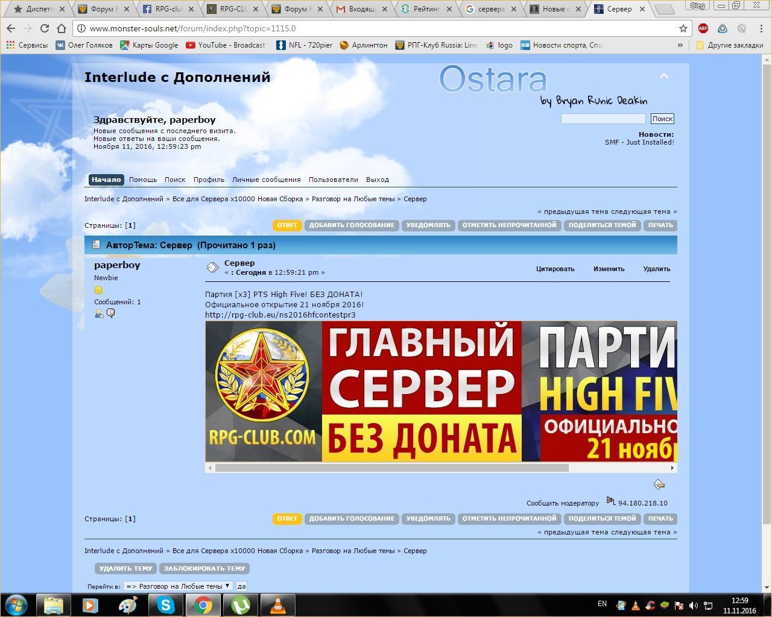Open the Adblock Plus extension icon
The width and height of the screenshot is (772, 617).
tap(703, 28)
